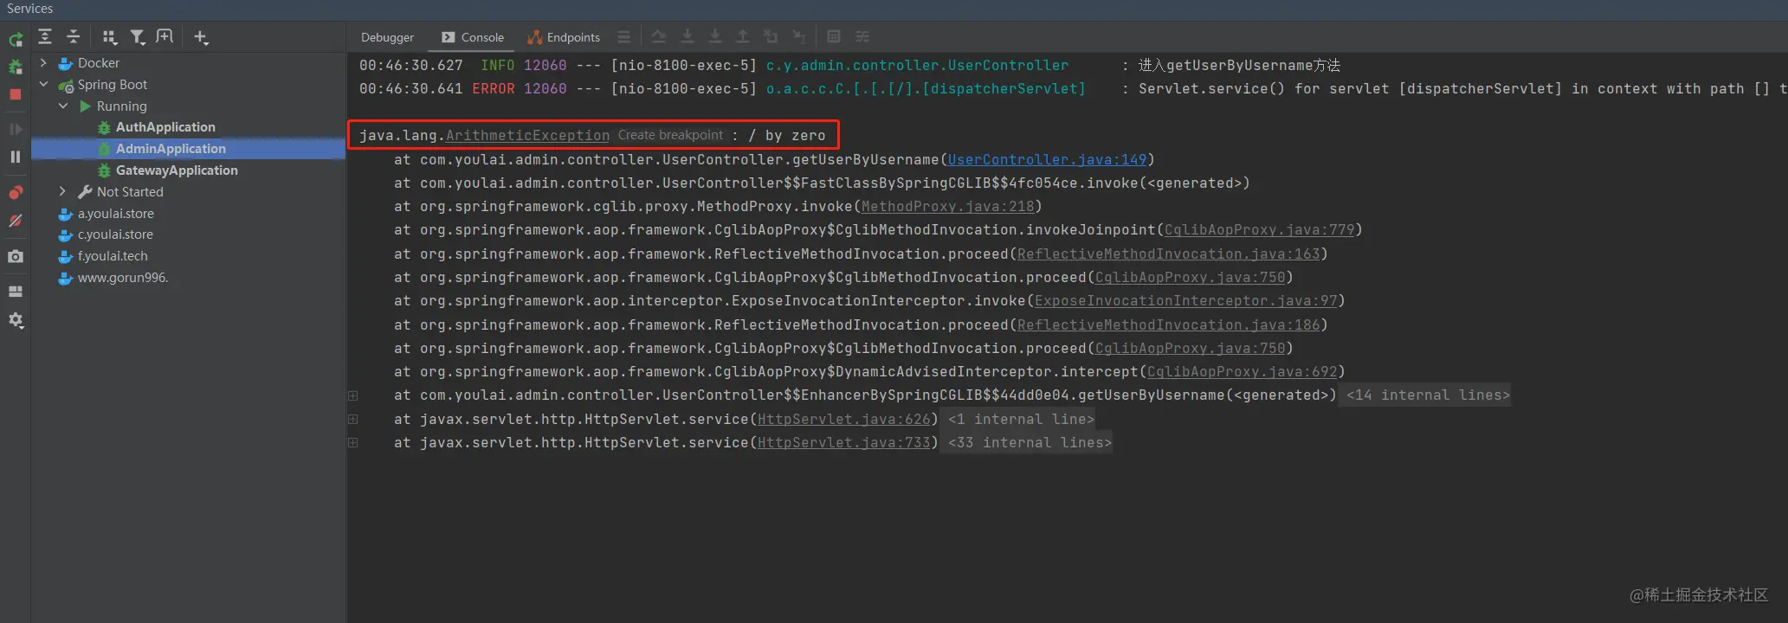Pause the program with the pause icon
The height and width of the screenshot is (623, 1788).
pyautogui.click(x=16, y=157)
